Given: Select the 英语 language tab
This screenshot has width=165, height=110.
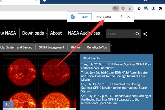Looking at the screenshot, I should pos(85,17).
